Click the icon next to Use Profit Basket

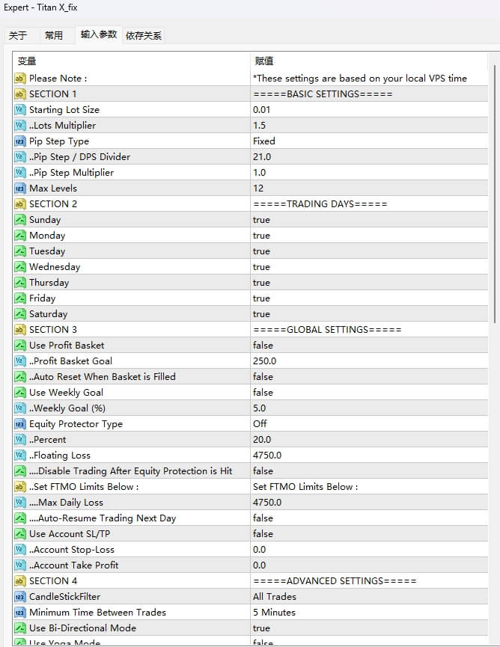20,346
